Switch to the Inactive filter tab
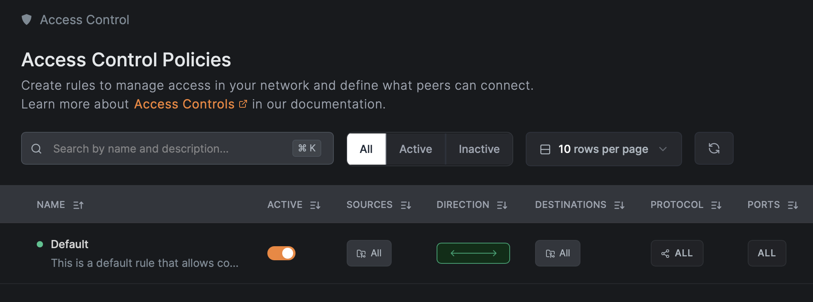Screen dimensions: 813x302 point(479,149)
